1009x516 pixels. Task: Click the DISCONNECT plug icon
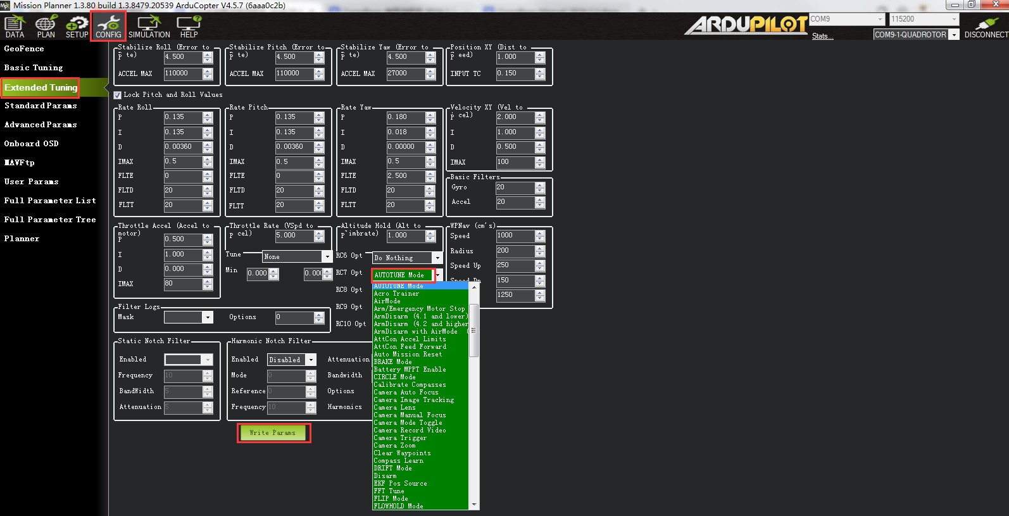pyautogui.click(x=986, y=27)
